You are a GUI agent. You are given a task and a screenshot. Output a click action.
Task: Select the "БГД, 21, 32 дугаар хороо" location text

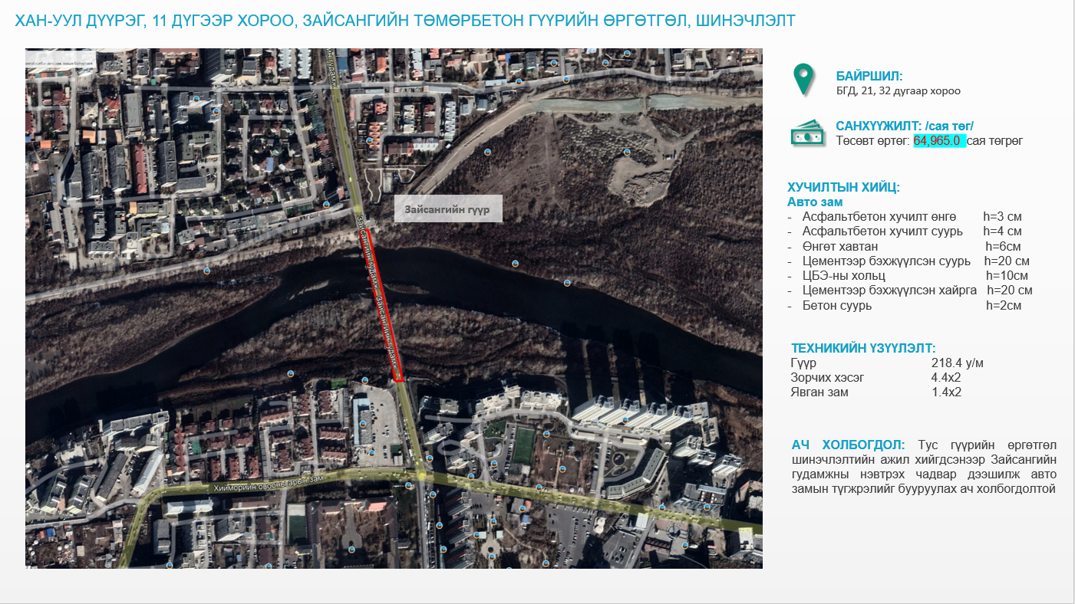point(898,90)
